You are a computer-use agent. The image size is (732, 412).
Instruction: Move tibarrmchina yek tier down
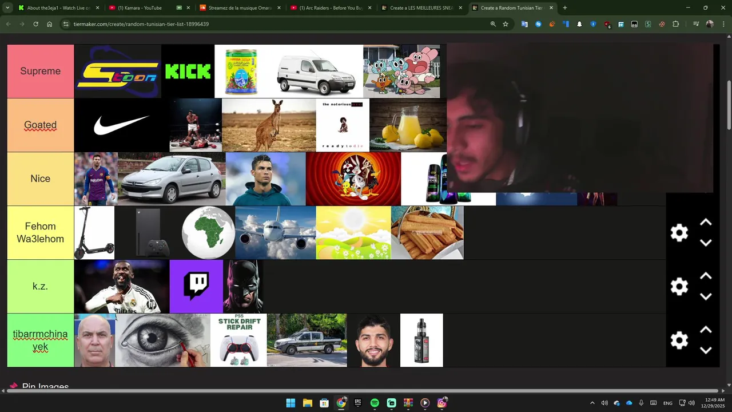[706, 350]
